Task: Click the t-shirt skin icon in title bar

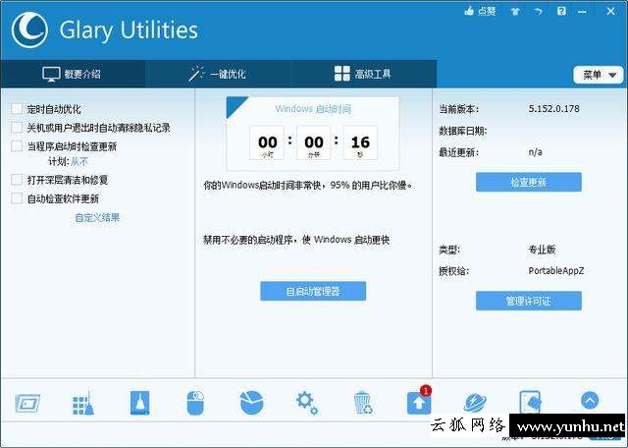Action: 515,11
